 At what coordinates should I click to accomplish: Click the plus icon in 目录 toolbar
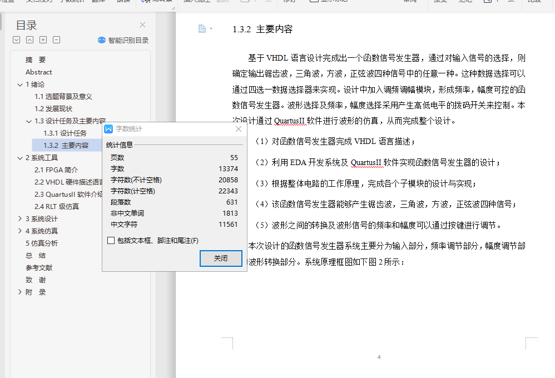(43, 39)
